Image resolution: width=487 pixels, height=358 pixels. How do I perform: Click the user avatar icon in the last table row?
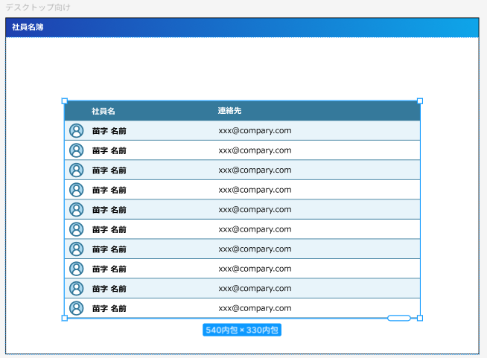(x=77, y=308)
